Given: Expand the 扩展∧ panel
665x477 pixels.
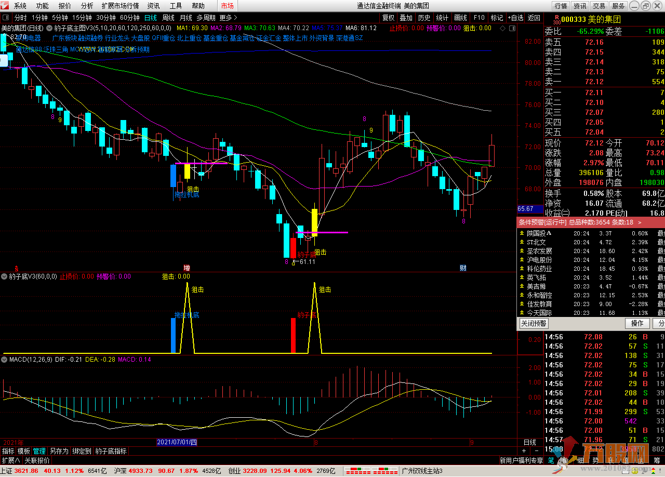Looking at the screenshot, I should (x=10, y=460).
